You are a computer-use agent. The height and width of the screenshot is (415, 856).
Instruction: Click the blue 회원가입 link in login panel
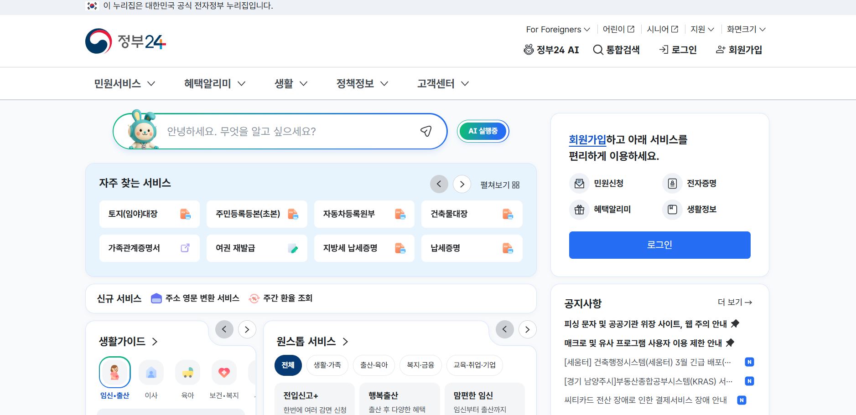tap(587, 140)
